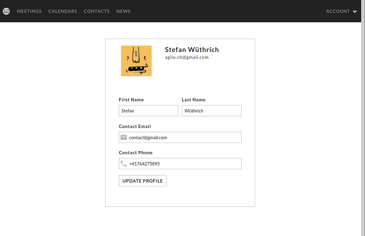Click into the contact@gmail.com email field
Image resolution: width=365 pixels, height=236 pixels.
tap(180, 138)
